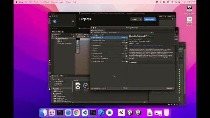This screenshot has height=118, width=210.
Task: Open the Trash in the Dock
Action: click(x=166, y=112)
